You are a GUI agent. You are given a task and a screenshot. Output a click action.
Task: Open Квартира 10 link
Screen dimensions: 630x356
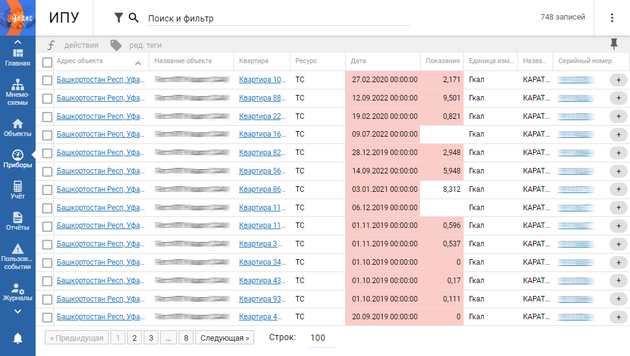(262, 80)
